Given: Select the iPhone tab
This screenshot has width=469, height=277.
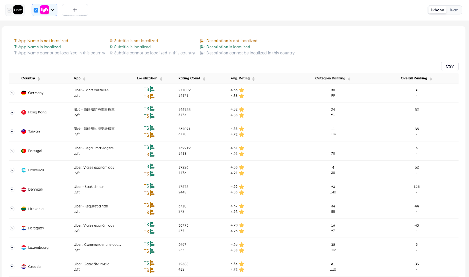Looking at the screenshot, I should click(438, 10).
